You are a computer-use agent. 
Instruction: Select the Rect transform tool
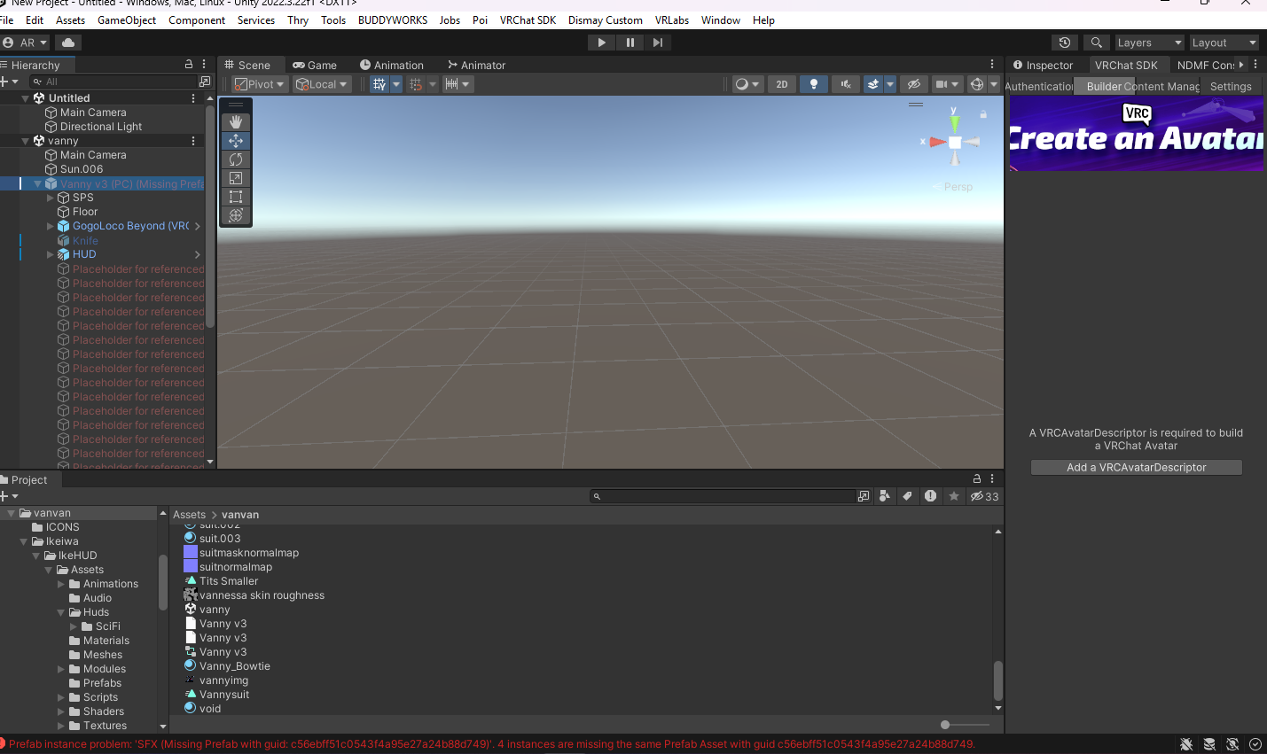[x=236, y=197]
